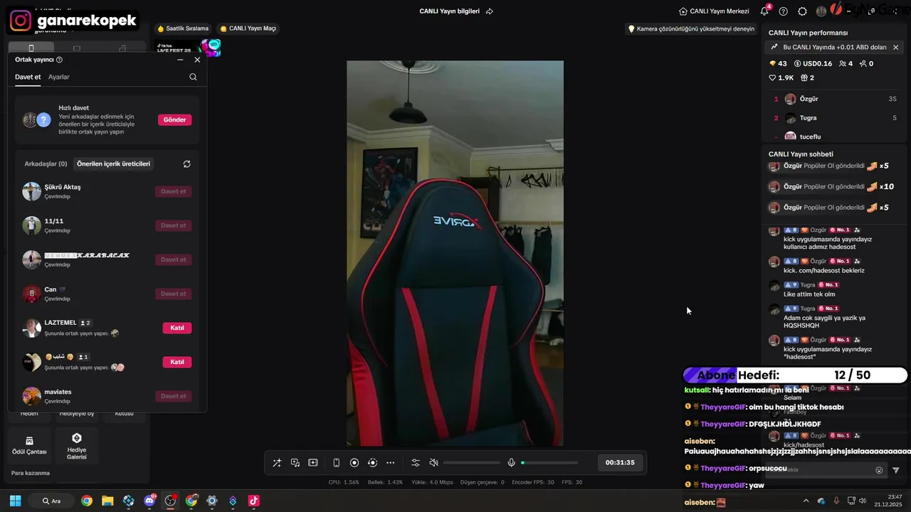Open Şükrü Aktaş profile avatar
This screenshot has width=911, height=512.
[x=31, y=191]
